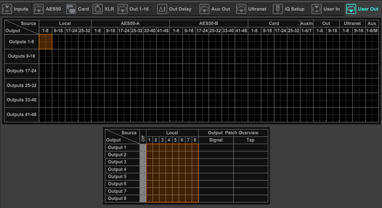The image size is (382, 208).
Task: Click the AES50-B source group header
Action: click(x=209, y=23)
